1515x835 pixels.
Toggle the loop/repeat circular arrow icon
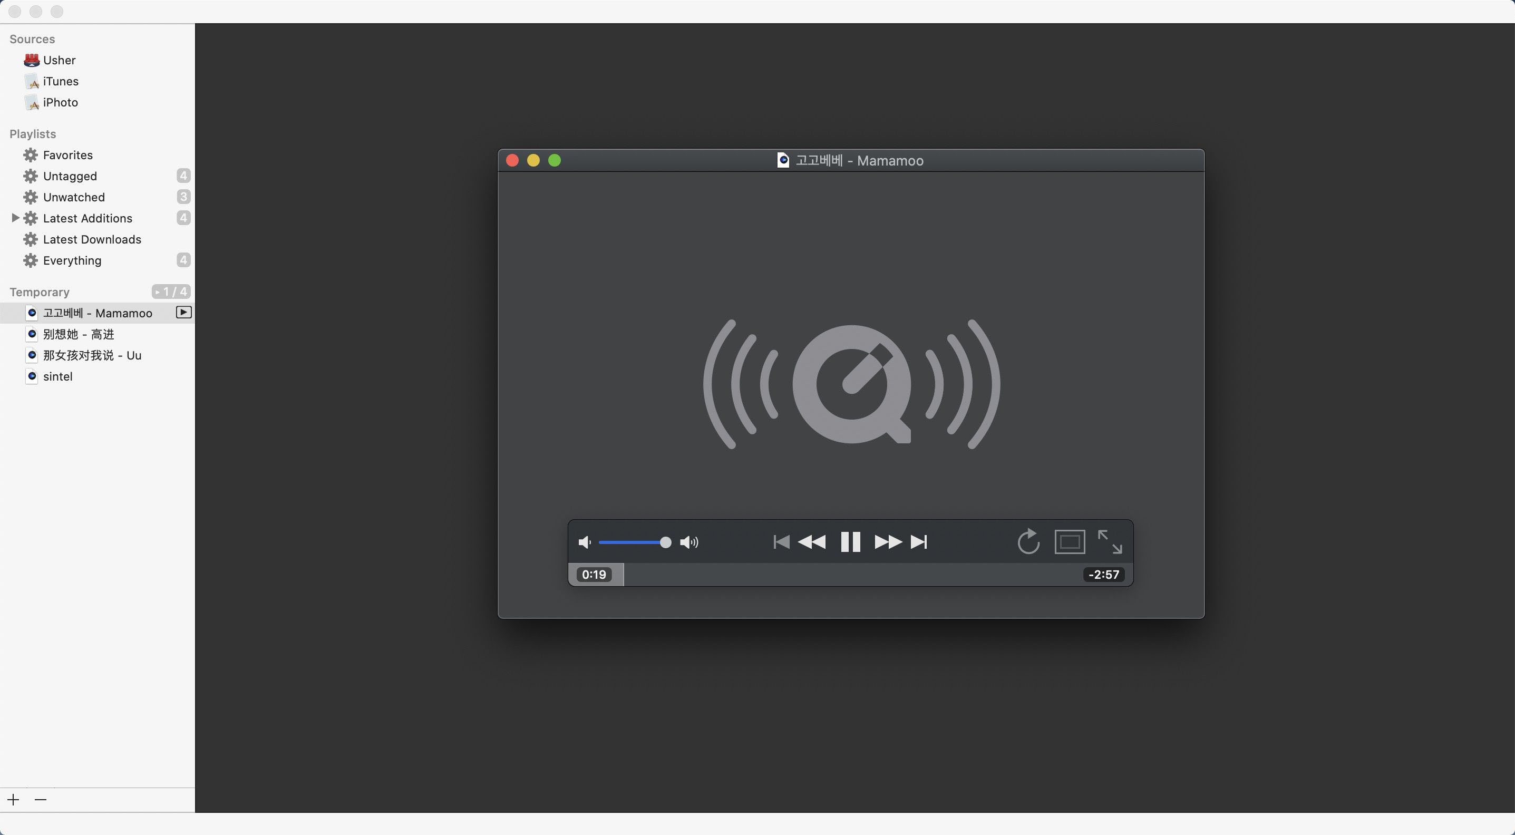point(1028,541)
